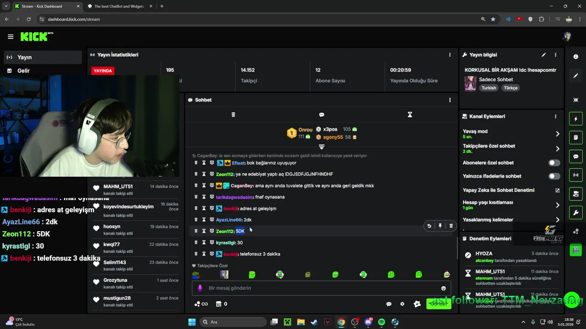This screenshot has height=329, width=586.
Task: Click the broadcast signal sidebar icon
Action: tap(576, 175)
